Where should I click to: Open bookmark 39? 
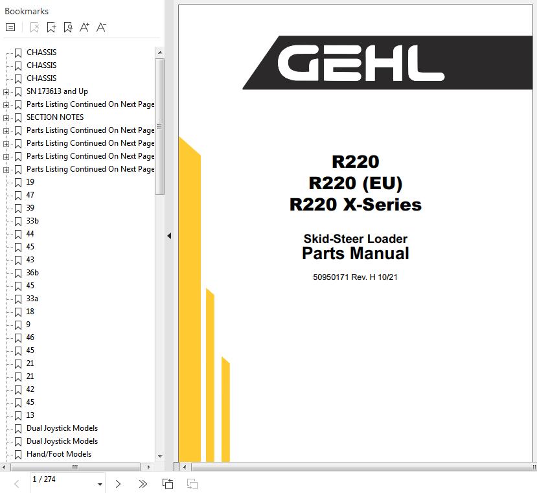click(30, 208)
